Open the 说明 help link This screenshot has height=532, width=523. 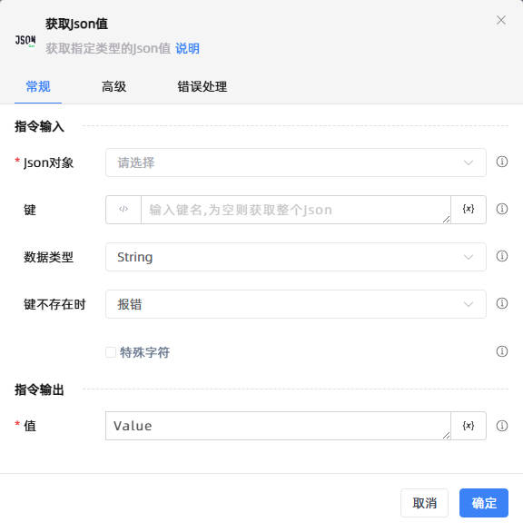tap(187, 48)
